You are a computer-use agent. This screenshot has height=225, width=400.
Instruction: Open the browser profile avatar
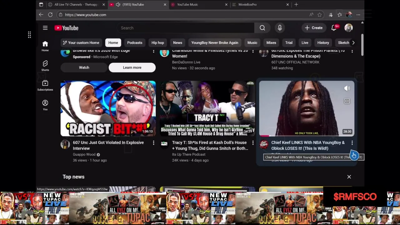click(x=349, y=15)
